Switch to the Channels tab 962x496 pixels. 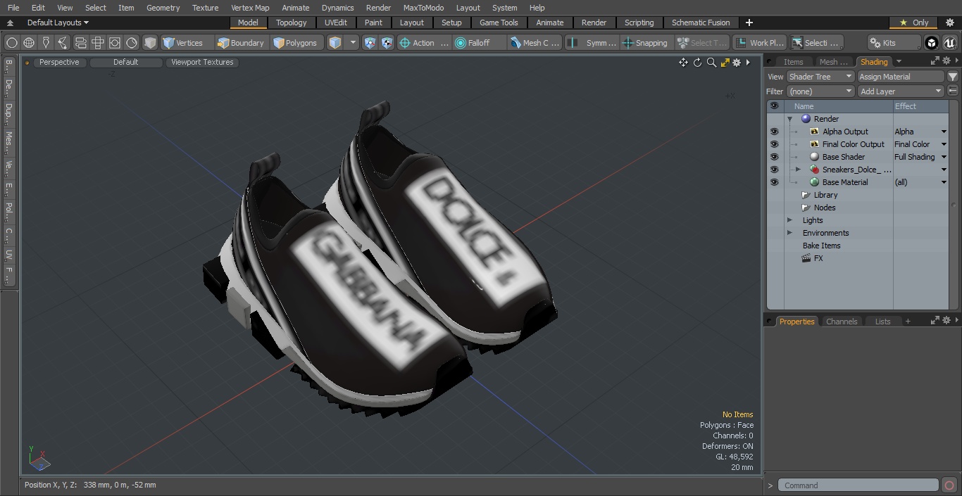tap(842, 322)
